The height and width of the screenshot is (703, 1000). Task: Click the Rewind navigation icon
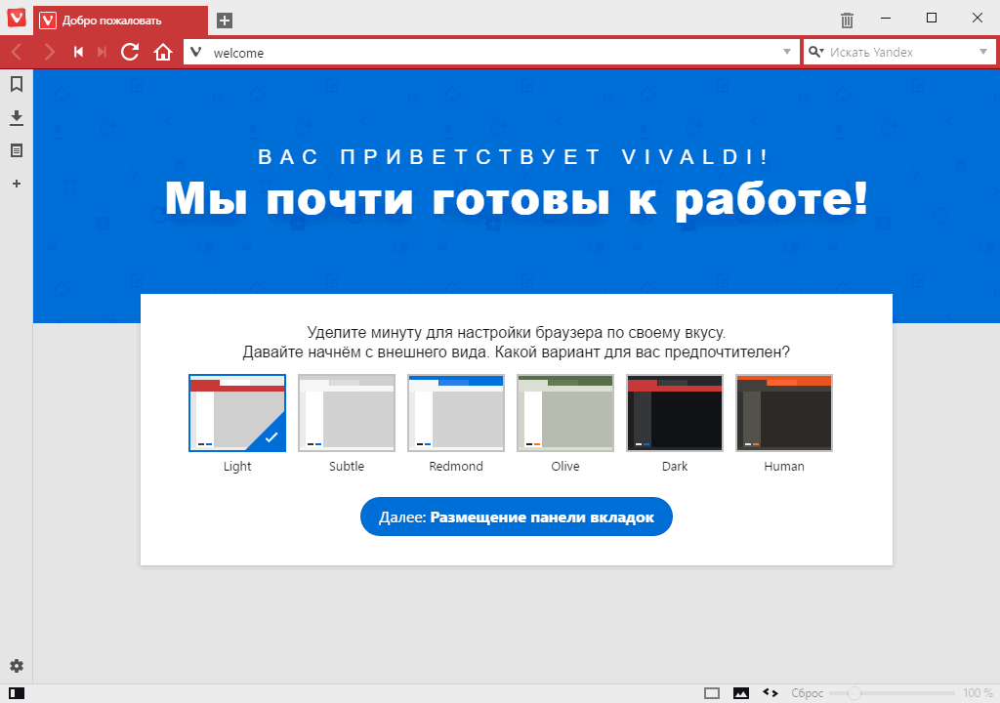click(78, 52)
